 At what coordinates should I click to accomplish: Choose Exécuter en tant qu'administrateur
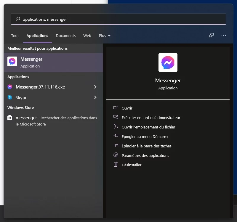pos(151,118)
